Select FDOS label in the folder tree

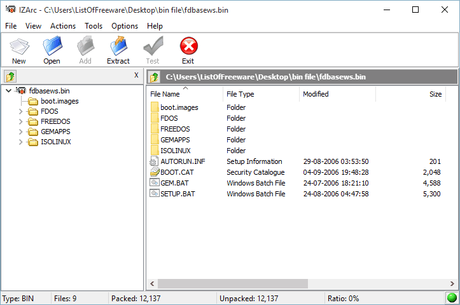(x=49, y=111)
